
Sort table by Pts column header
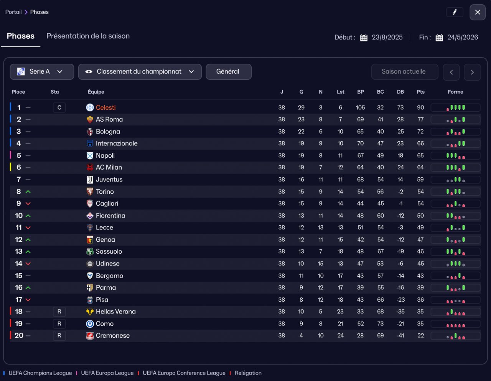[420, 92]
